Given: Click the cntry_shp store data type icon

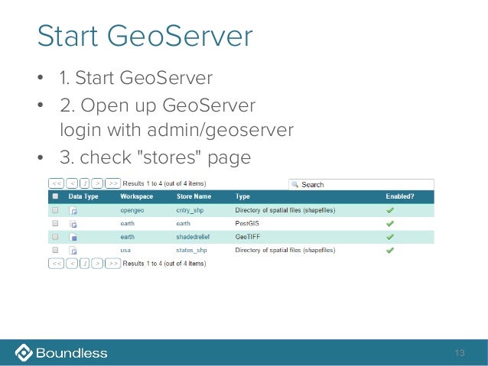Looking at the screenshot, I should point(73,211).
